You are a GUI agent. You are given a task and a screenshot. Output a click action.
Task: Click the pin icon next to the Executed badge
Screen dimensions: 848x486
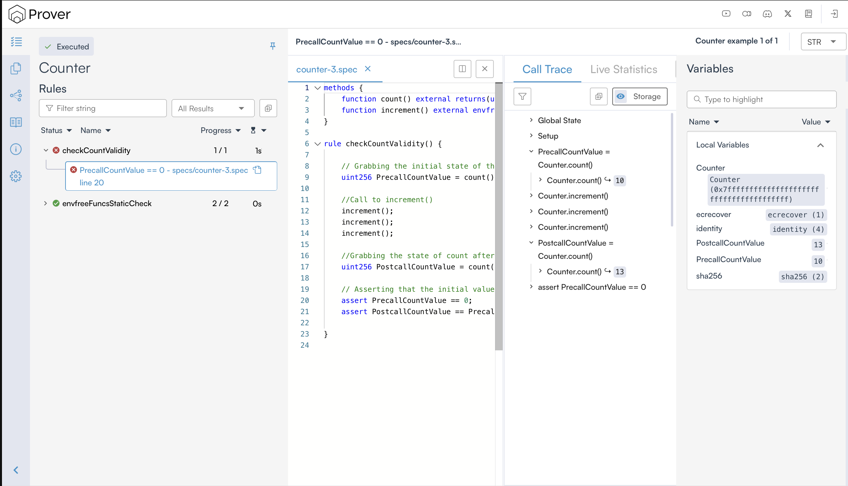tap(273, 46)
